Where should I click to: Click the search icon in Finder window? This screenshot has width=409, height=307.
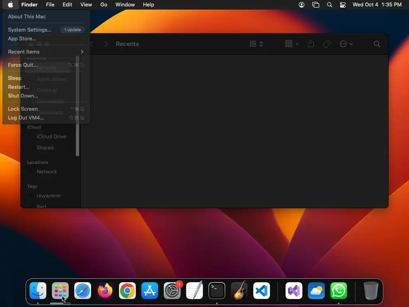click(377, 44)
